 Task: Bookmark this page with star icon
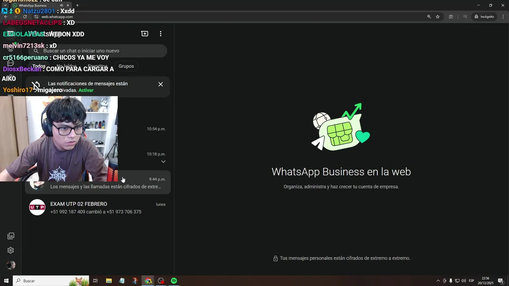point(438,17)
